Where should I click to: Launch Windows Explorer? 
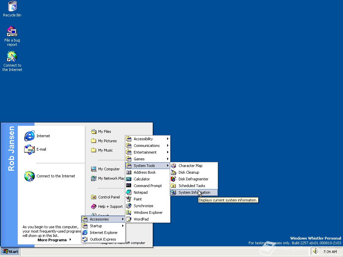point(148,212)
